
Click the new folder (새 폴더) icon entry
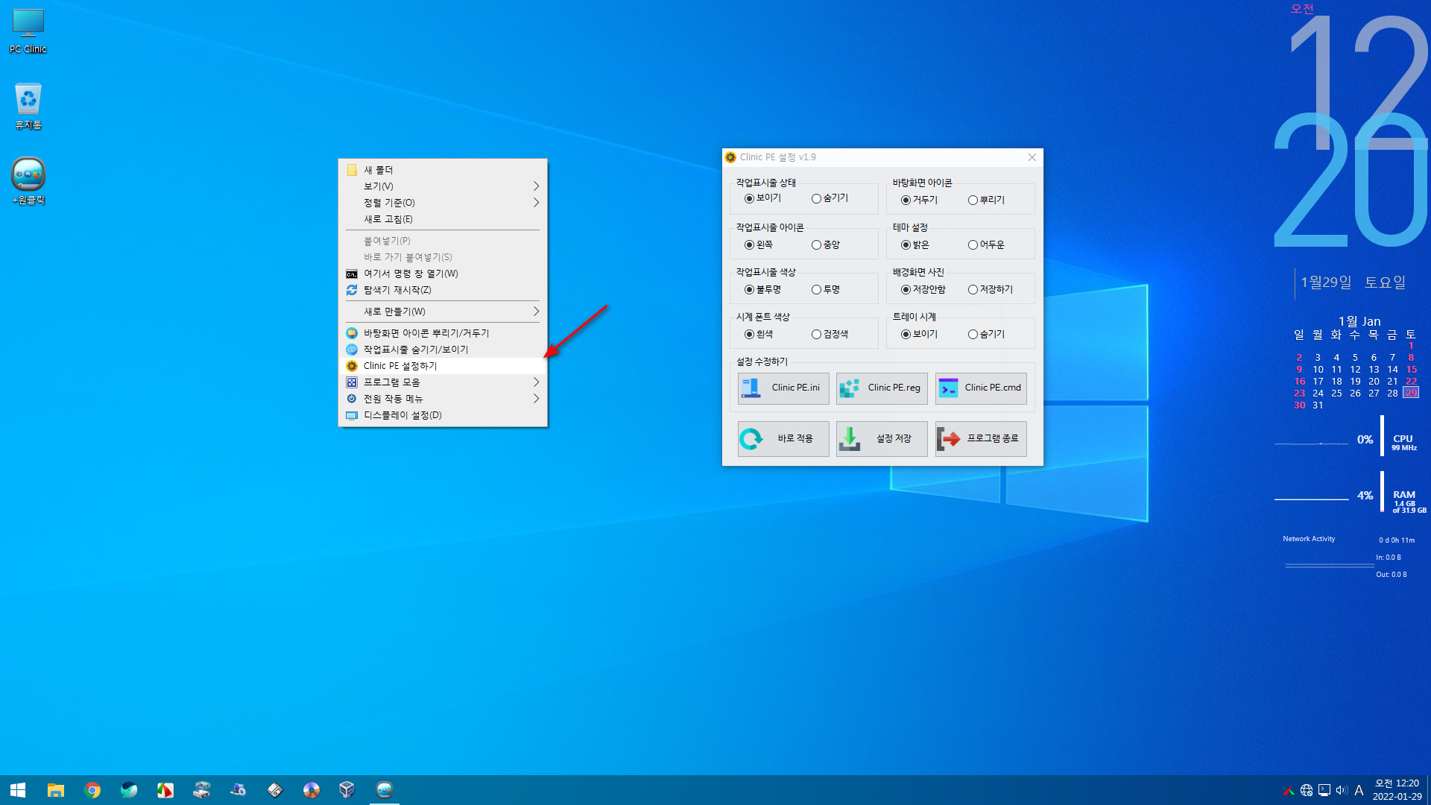click(x=443, y=170)
